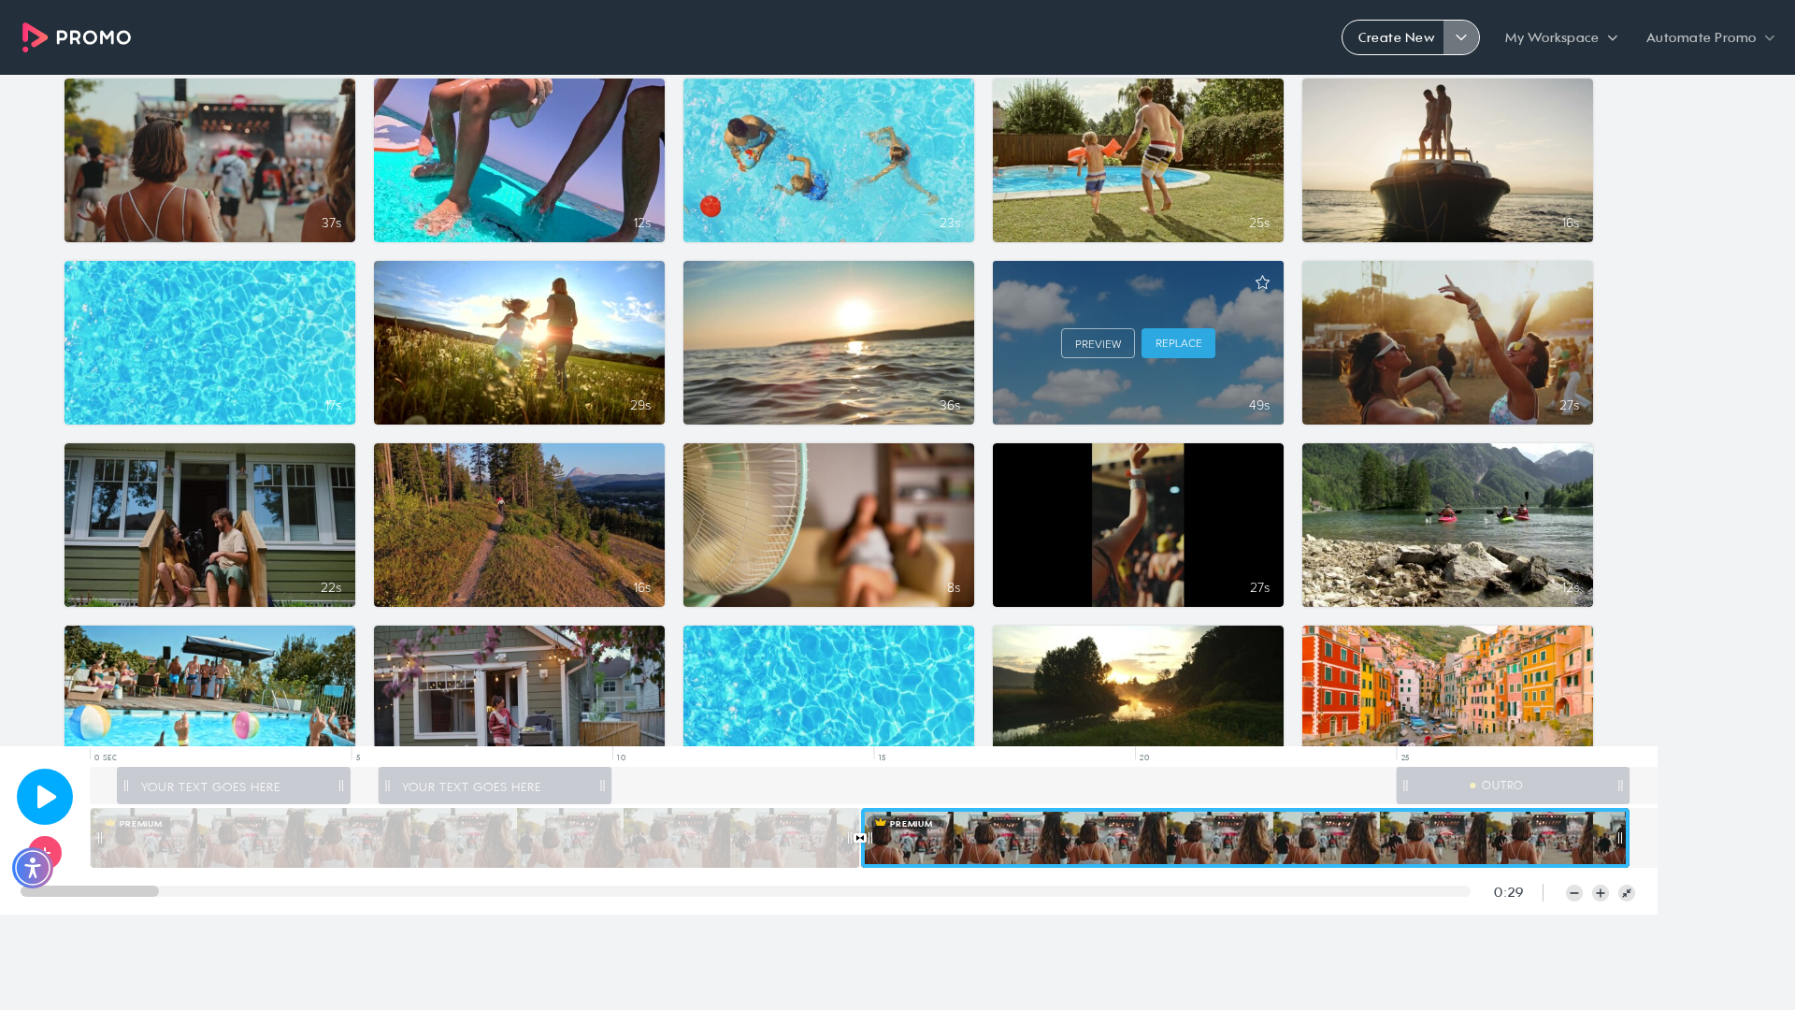Viewport: 1795px width, 1010px height.
Task: Open the Automate Promo menu
Action: pos(1710,37)
